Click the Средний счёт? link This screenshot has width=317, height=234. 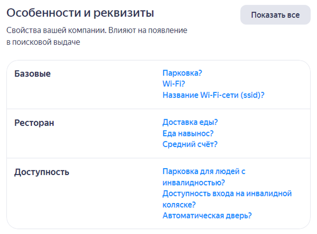190,144
